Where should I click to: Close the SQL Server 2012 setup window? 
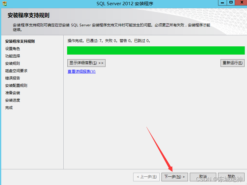coord(241,3)
